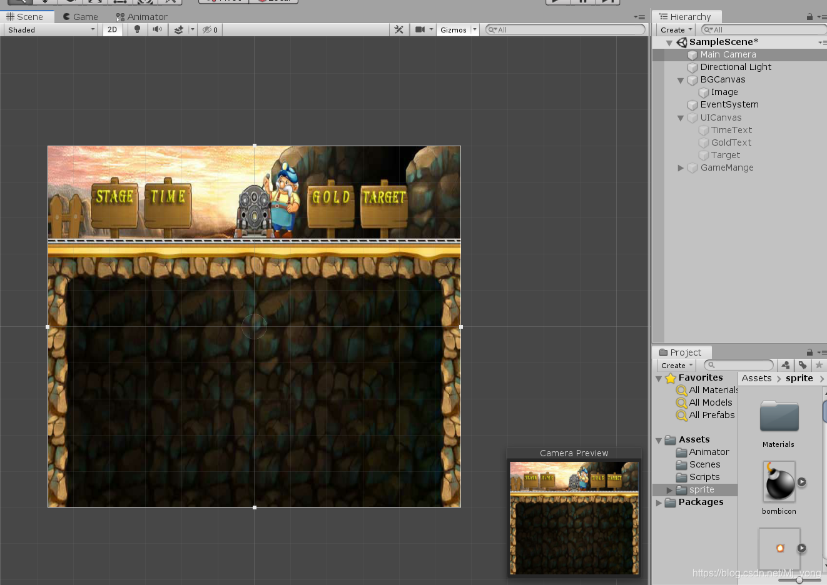Open the component tools icon in Scene toolbar
Screen dimensions: 827x585
point(398,29)
